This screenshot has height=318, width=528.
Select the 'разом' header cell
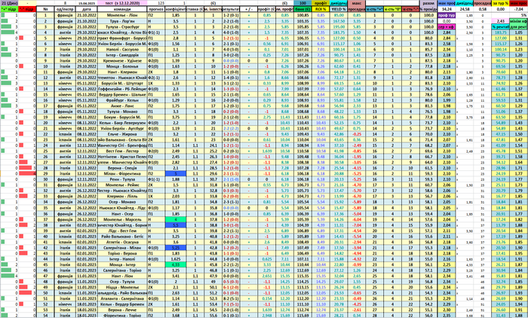pos(428,3)
